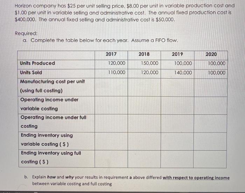
Task: Click the 2019 Ending inventory variable costing cell
Action: tap(177, 141)
